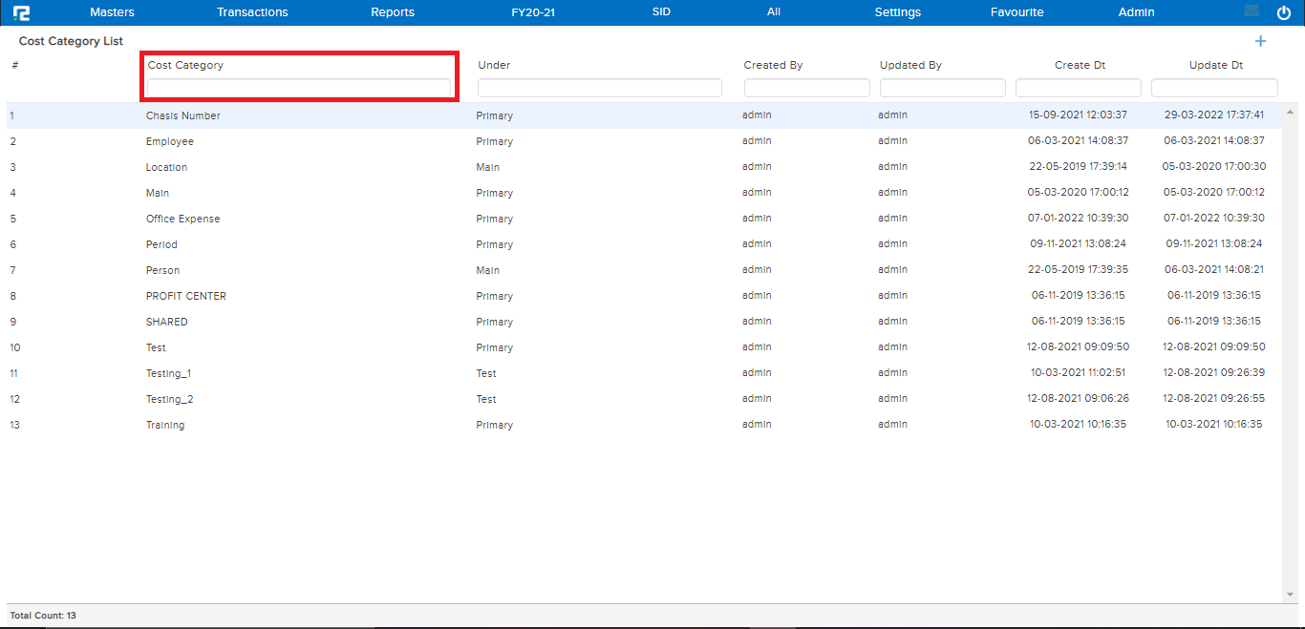Viewport: 1305px width, 629px height.
Task: Open the Chasis Number cost category
Action: pos(182,115)
